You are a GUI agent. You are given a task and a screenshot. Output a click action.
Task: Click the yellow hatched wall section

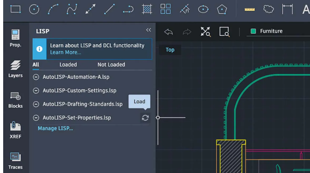coord(231,156)
